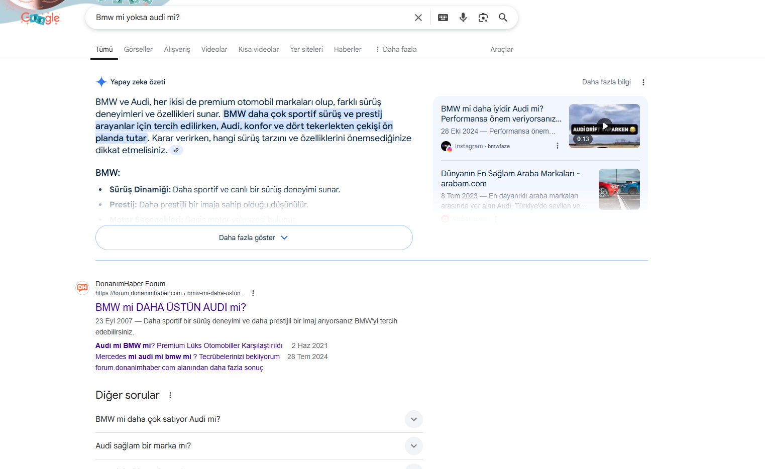Open the Google homepage via doodle logo
The height and width of the screenshot is (469, 765).
click(x=40, y=18)
